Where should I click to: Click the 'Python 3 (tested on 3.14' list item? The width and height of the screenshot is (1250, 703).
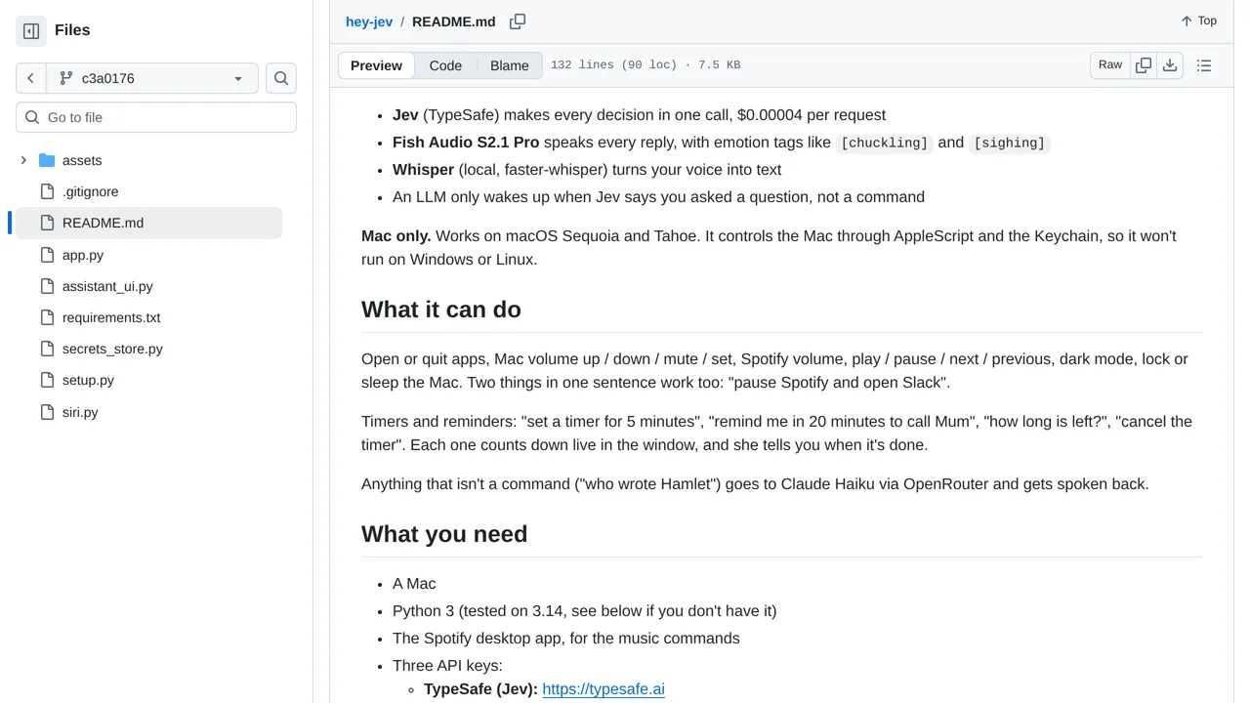tap(585, 611)
